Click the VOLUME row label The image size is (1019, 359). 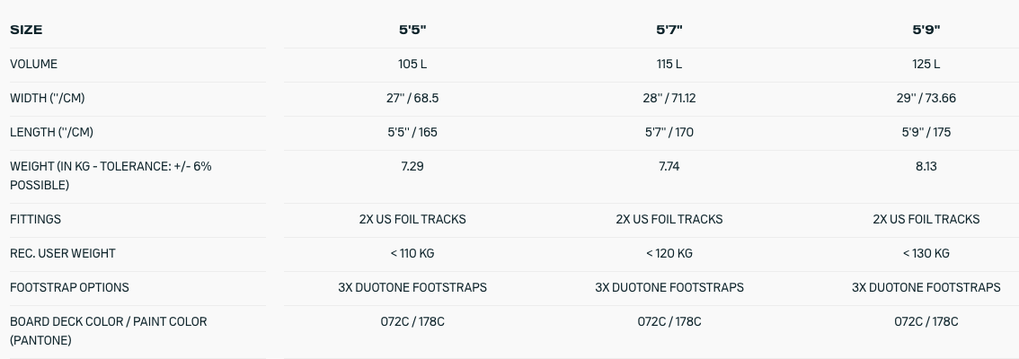point(34,65)
